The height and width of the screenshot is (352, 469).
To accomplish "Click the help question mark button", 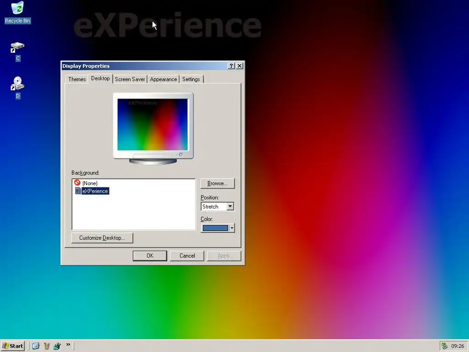I will pos(231,66).
